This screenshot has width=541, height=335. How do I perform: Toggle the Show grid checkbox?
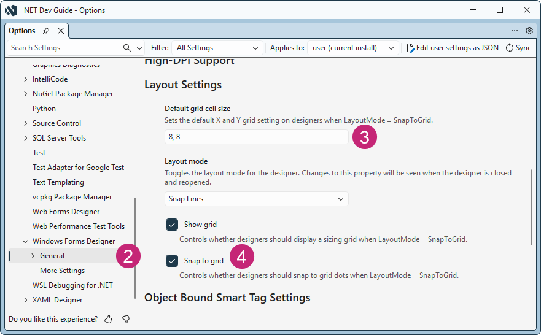pyautogui.click(x=172, y=225)
